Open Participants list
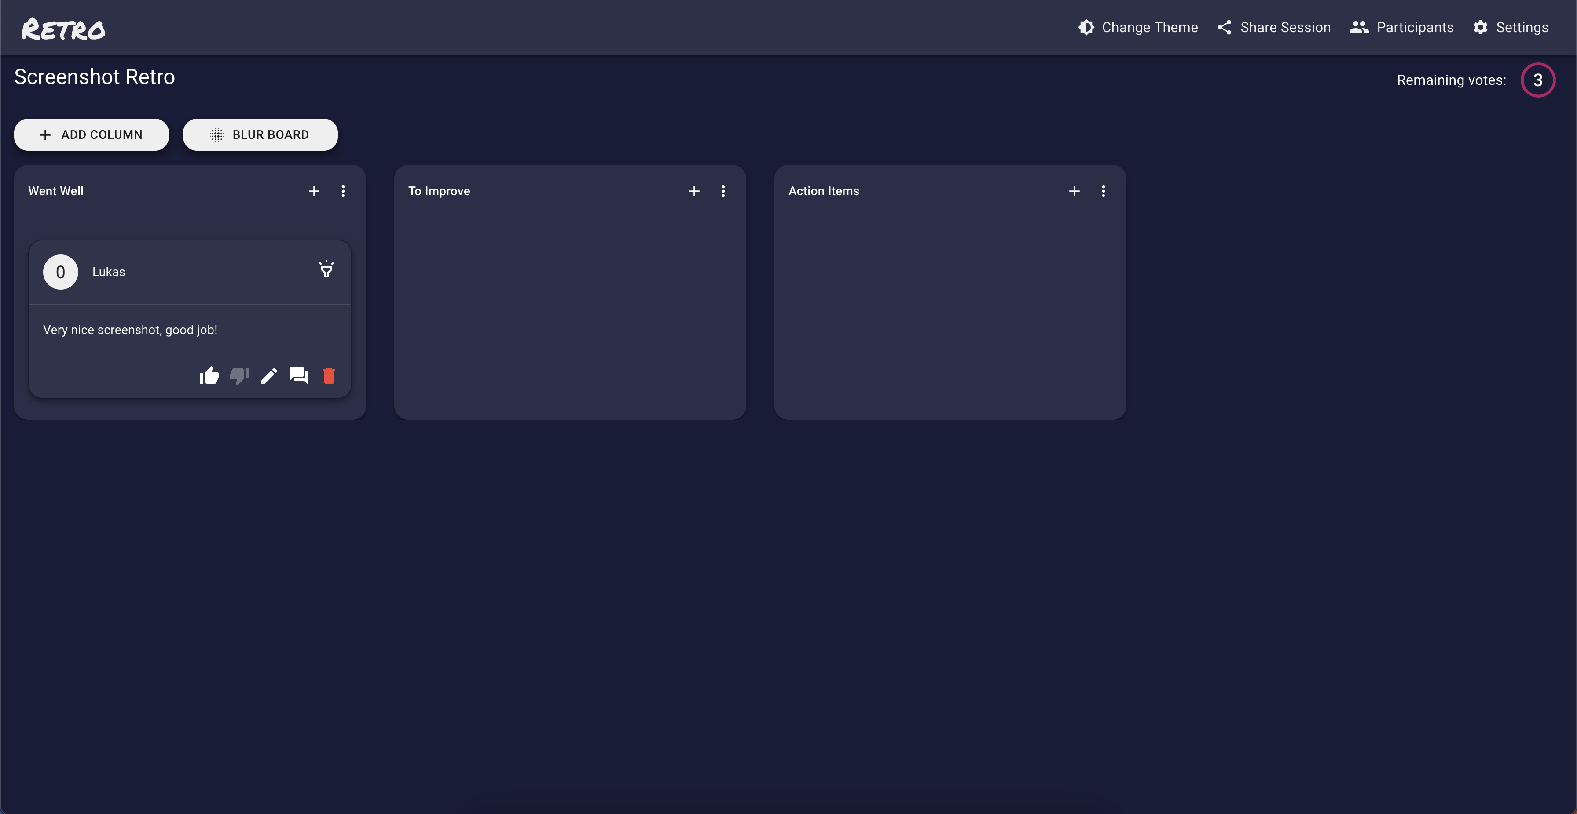The width and height of the screenshot is (1577, 814). pos(1401,28)
